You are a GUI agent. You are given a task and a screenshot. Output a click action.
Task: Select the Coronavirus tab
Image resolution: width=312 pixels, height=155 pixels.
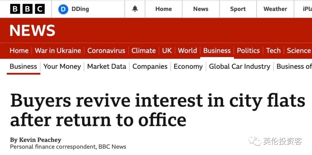pos(106,51)
